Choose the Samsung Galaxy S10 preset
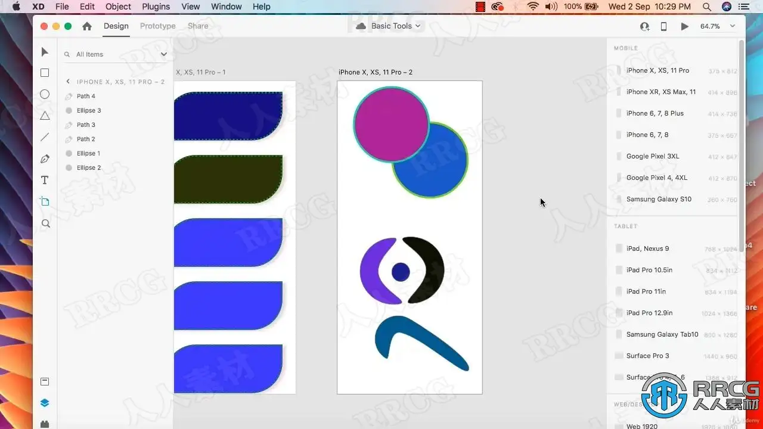763x429 pixels. pyautogui.click(x=676, y=199)
